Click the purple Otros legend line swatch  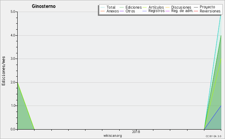tap(121, 11)
